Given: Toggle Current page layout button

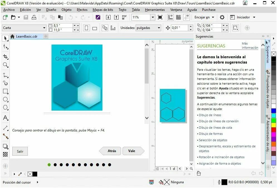Looking at the screenshot, I should coord(113,28).
